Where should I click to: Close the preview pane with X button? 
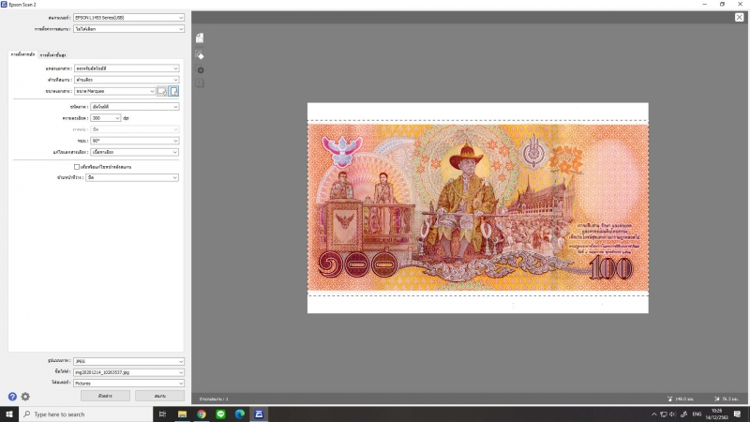(x=739, y=17)
